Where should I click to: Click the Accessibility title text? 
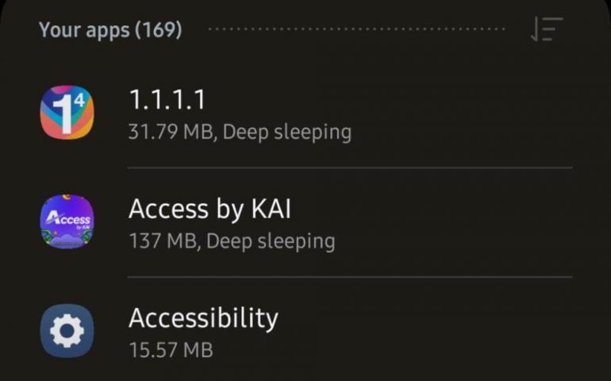coord(203,318)
